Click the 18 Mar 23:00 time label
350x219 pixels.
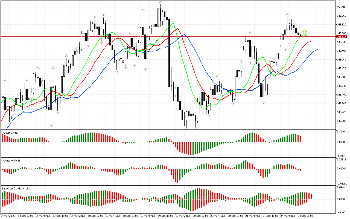coord(130,216)
